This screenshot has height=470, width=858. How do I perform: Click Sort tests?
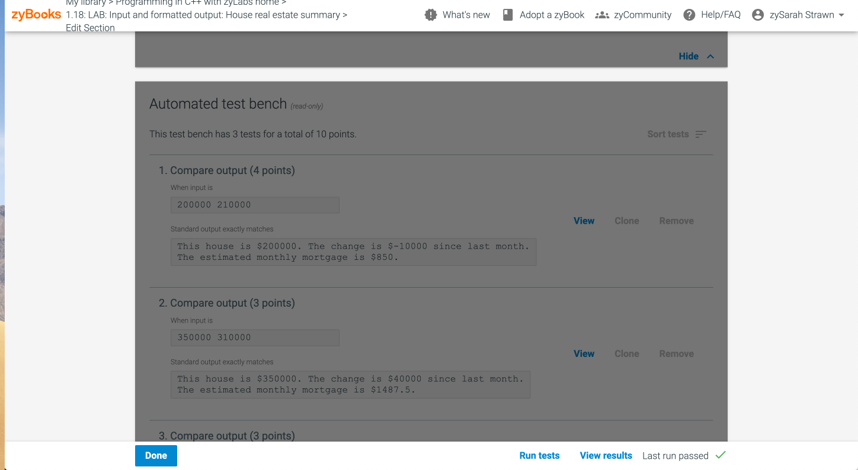click(668, 134)
